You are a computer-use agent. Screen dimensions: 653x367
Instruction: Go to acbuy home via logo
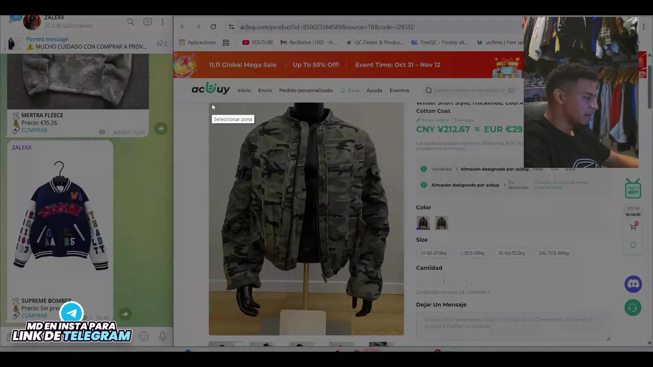pos(211,90)
